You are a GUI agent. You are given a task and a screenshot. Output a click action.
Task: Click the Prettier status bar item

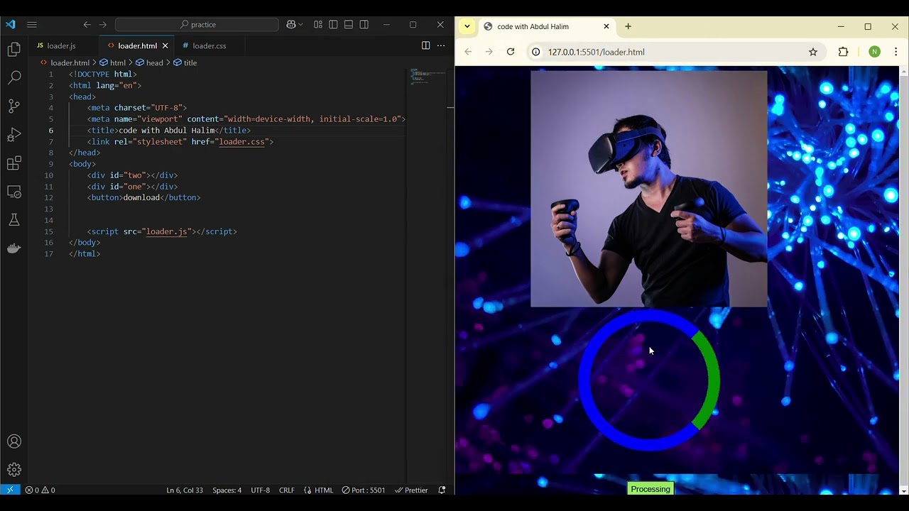[411, 490]
